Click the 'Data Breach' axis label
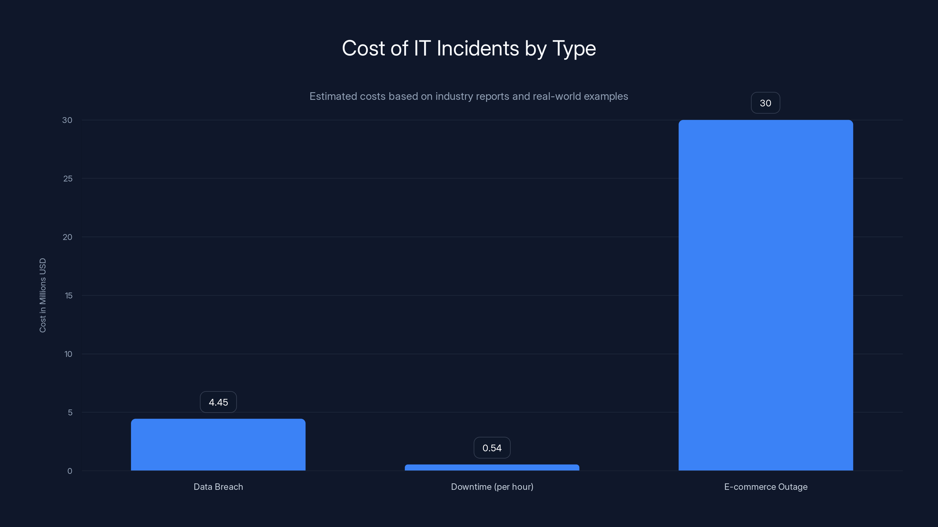The height and width of the screenshot is (527, 938). coord(218,487)
